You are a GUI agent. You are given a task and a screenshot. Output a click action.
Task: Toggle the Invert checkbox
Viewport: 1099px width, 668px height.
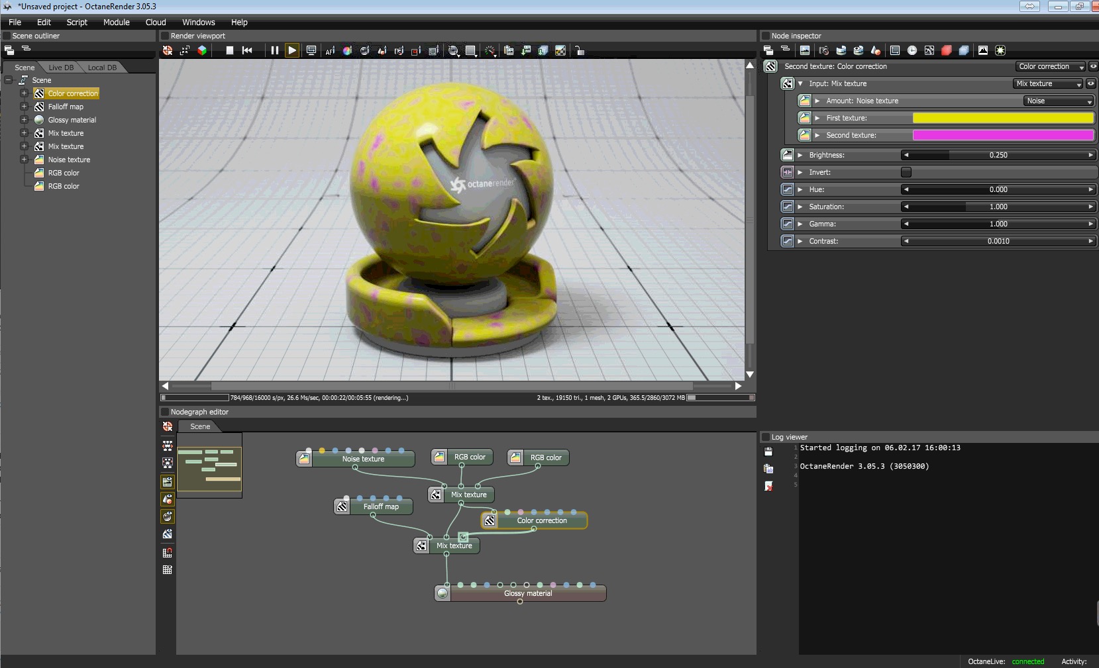[906, 172]
